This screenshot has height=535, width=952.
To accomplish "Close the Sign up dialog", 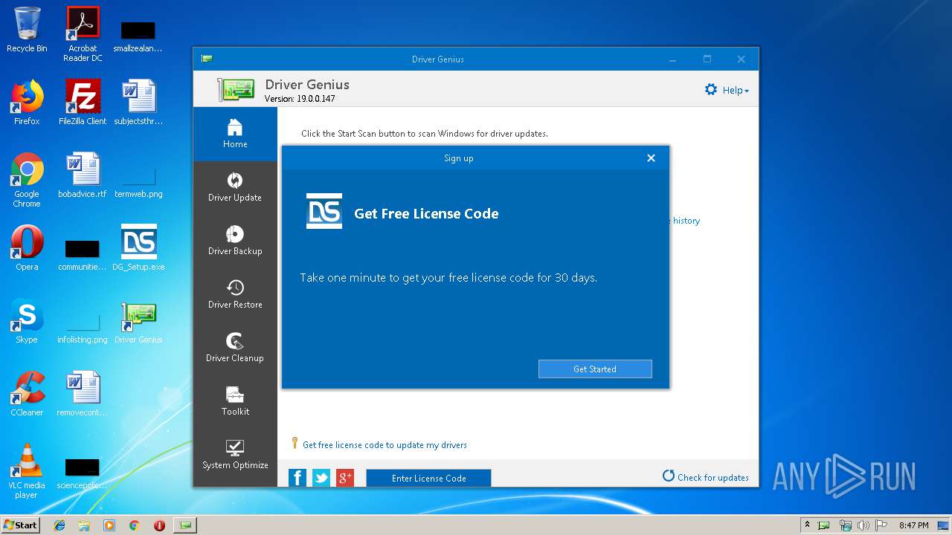I will click(x=651, y=158).
